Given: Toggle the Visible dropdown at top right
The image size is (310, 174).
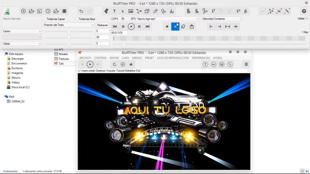Looking at the screenshot, I should (x=302, y=18).
